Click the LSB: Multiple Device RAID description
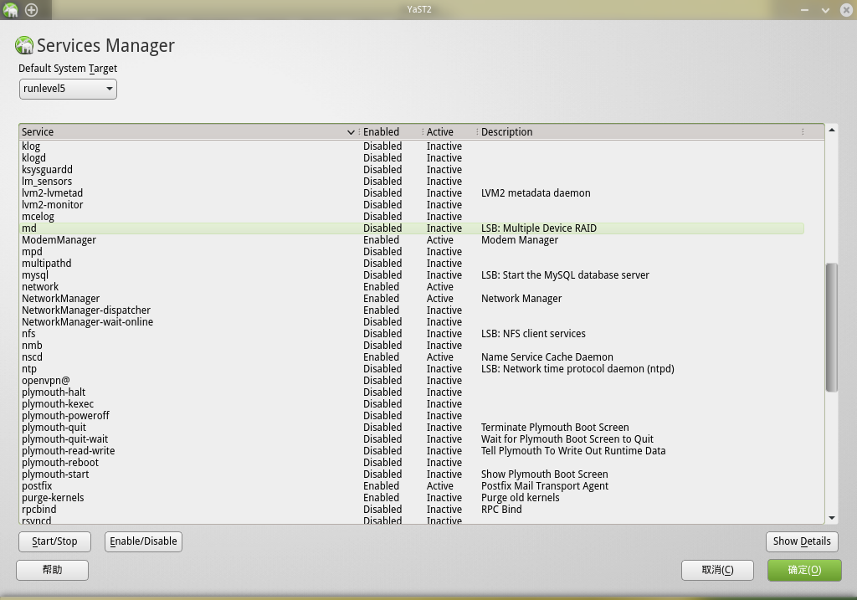This screenshot has height=600, width=857. coord(539,228)
